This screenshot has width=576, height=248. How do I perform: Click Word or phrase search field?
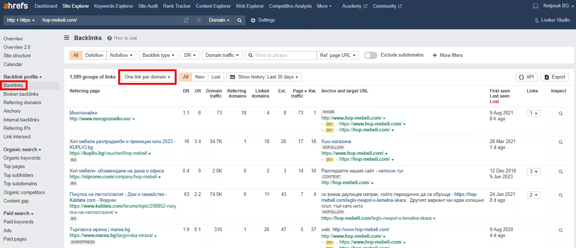[x=280, y=55]
